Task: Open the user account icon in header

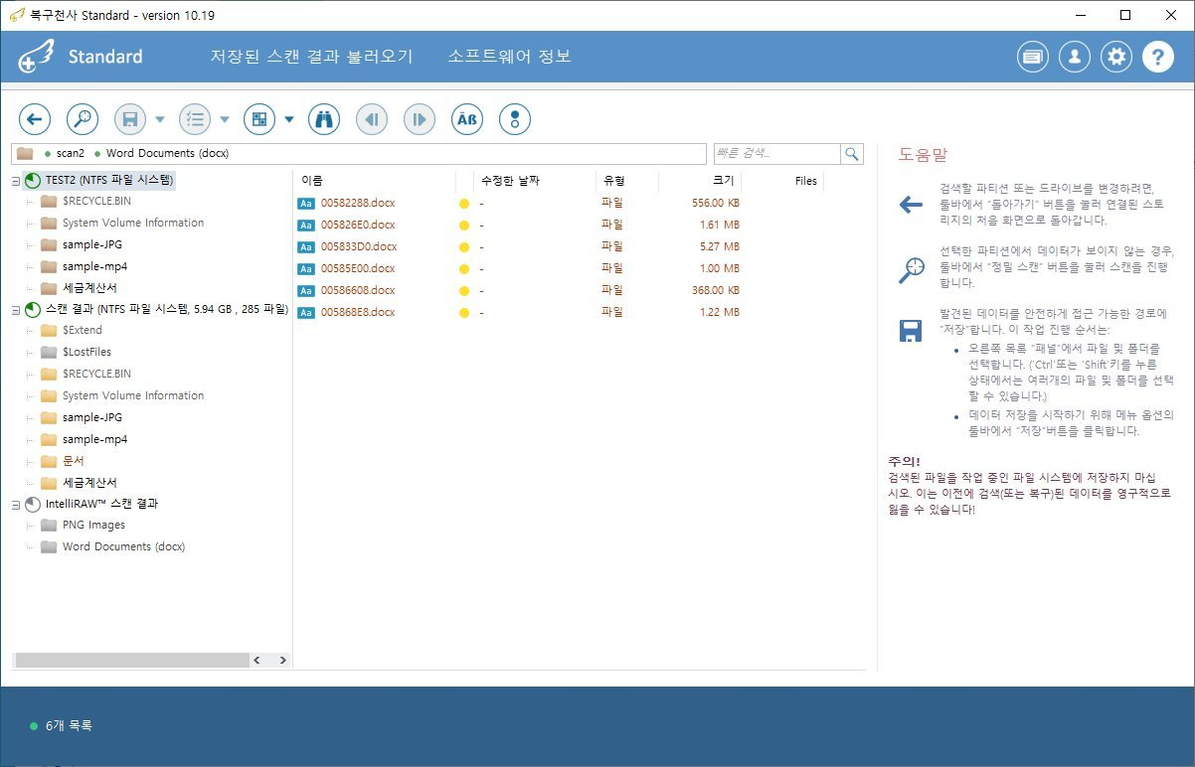Action: [1075, 57]
